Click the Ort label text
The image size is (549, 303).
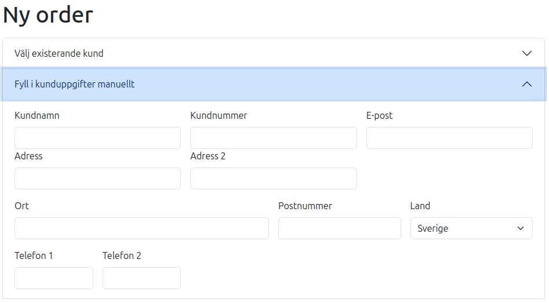click(21, 206)
